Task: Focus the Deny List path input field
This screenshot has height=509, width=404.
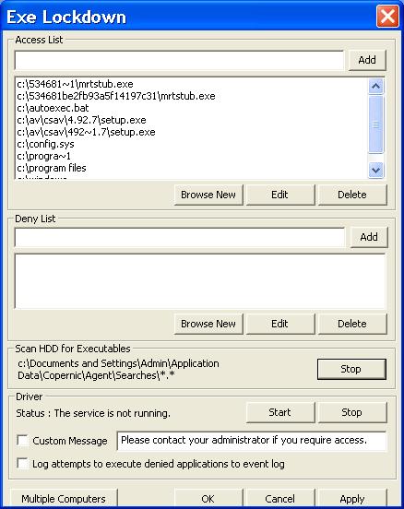Action: 180,237
